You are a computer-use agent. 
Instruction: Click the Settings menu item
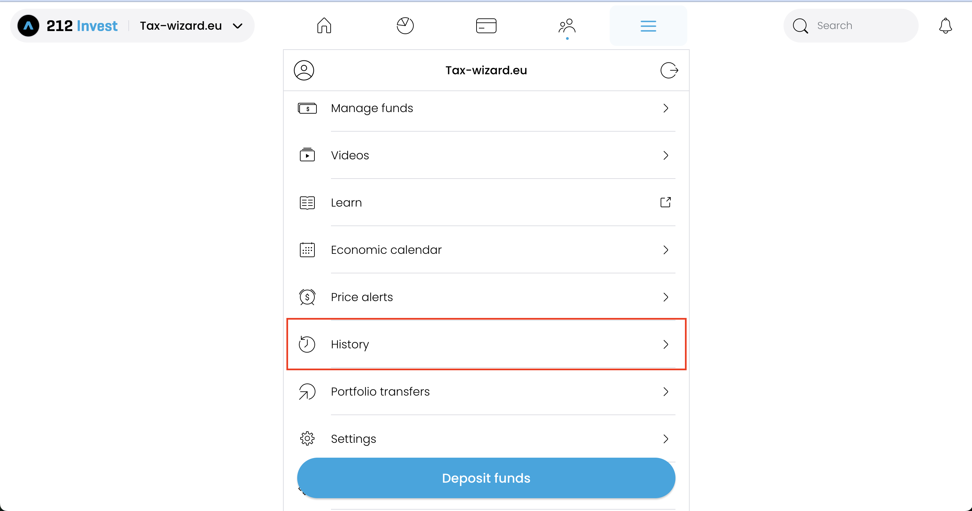[x=486, y=439]
